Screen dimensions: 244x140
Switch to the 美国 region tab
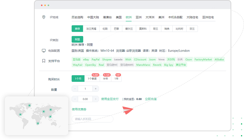tap(119, 17)
